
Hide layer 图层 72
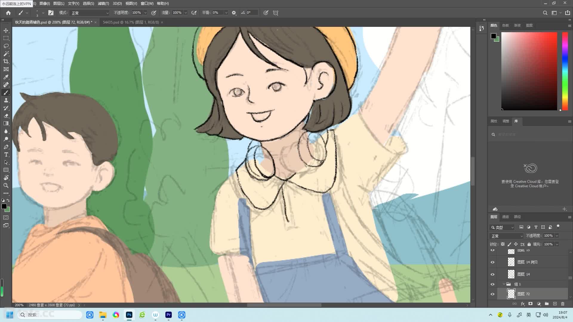(492, 294)
